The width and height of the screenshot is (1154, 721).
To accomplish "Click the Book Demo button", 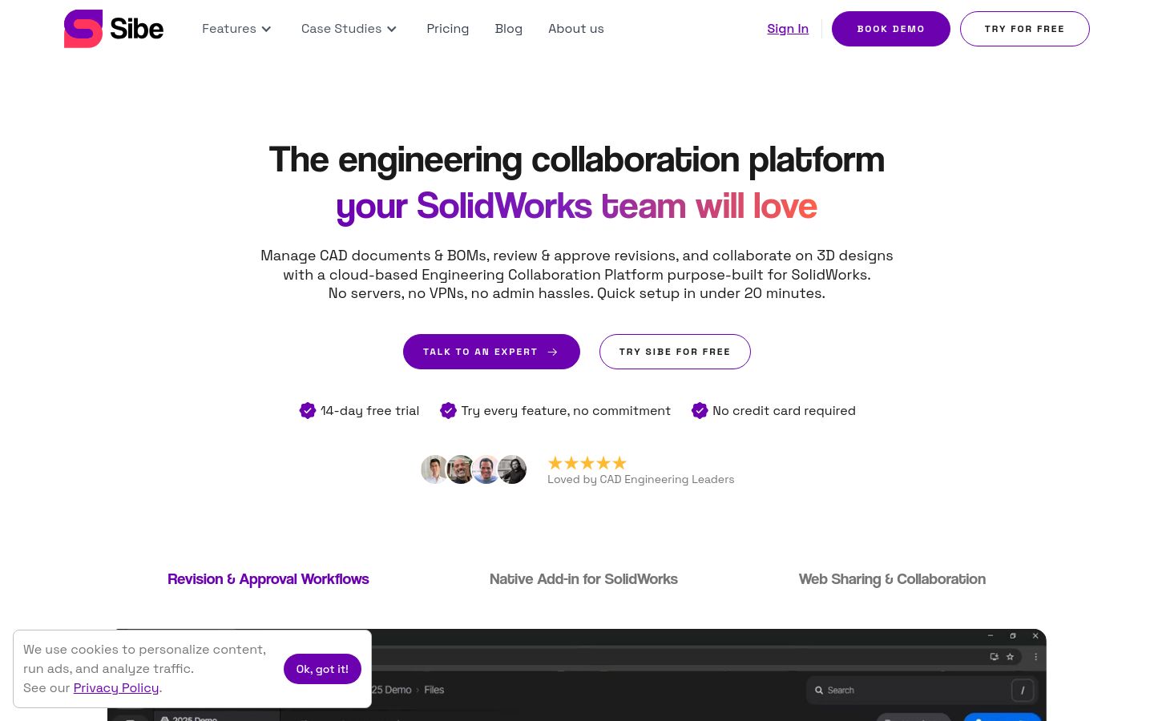I will (891, 29).
